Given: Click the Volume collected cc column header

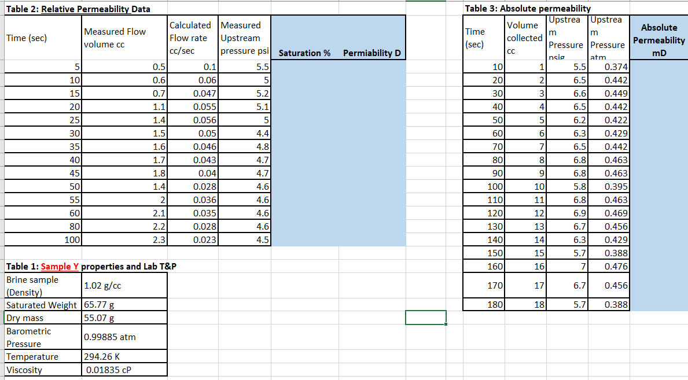Looking at the screenshot, I should coord(525,38).
